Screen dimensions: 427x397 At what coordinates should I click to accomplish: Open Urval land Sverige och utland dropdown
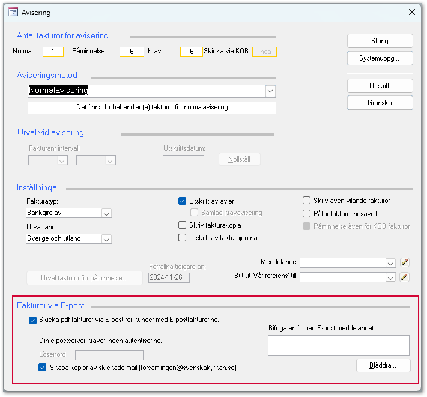coord(106,239)
